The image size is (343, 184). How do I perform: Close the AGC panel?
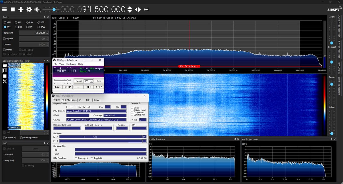pos(48,143)
